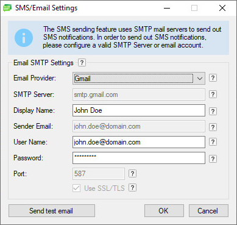Click help icon for SMTP Server
Viewport: 237px width, 225px height.
(213, 95)
